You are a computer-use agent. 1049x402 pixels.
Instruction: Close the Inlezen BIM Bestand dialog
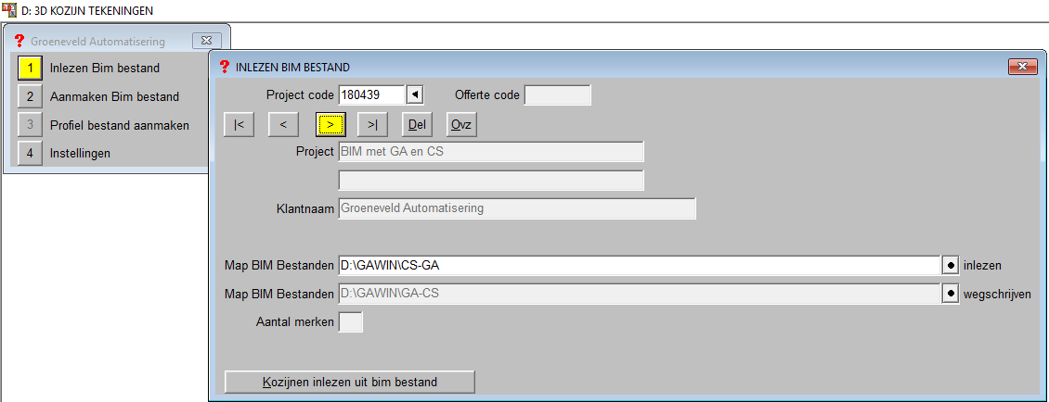[1022, 67]
